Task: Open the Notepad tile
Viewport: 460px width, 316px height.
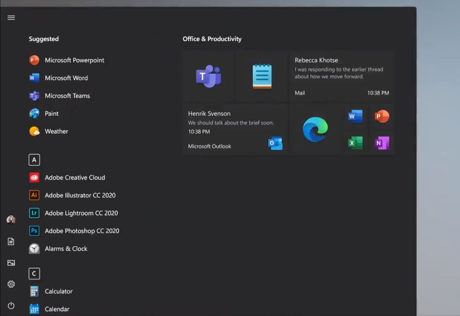Action: click(x=262, y=76)
